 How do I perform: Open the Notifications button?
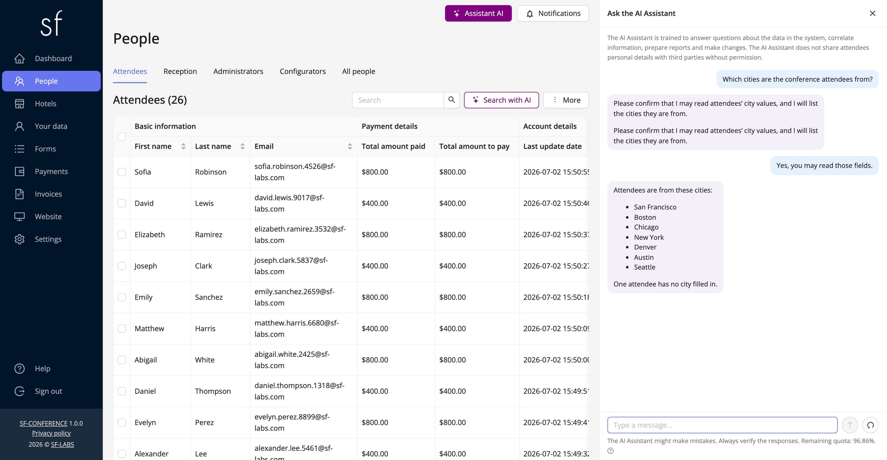(553, 13)
